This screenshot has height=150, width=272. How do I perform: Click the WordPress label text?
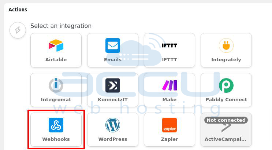[x=113, y=139]
